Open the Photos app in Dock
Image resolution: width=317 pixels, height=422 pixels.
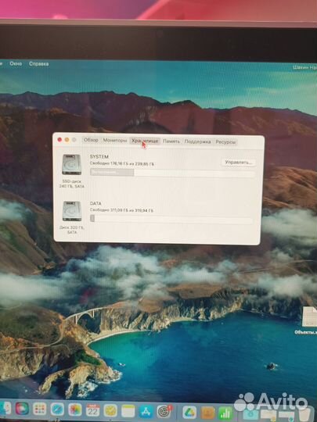75,410
